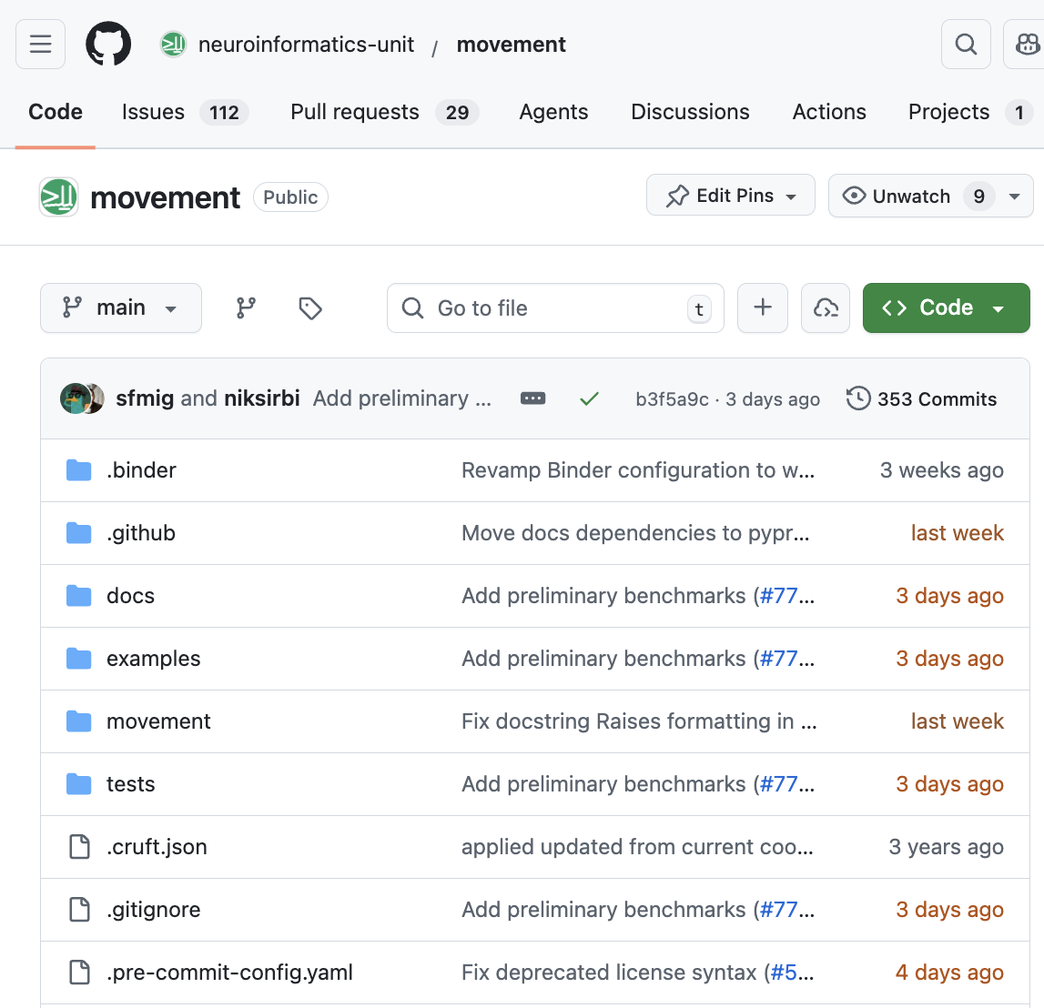View branches via the branch icon
This screenshot has width=1044, height=1008.
coord(246,308)
